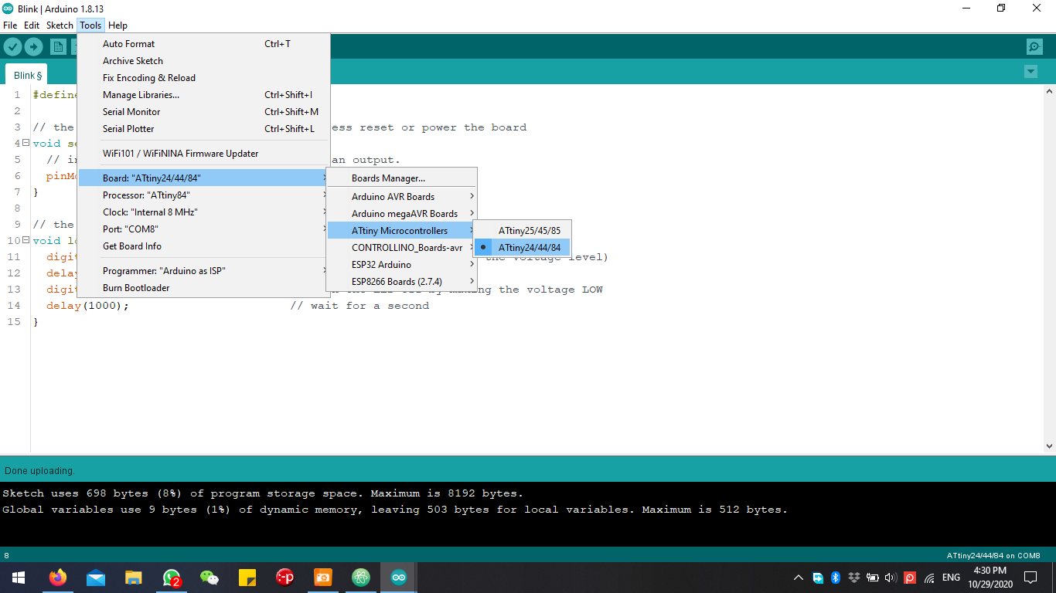1056x593 pixels.
Task: Choose Auto Format from Tools menu
Action: click(204, 44)
